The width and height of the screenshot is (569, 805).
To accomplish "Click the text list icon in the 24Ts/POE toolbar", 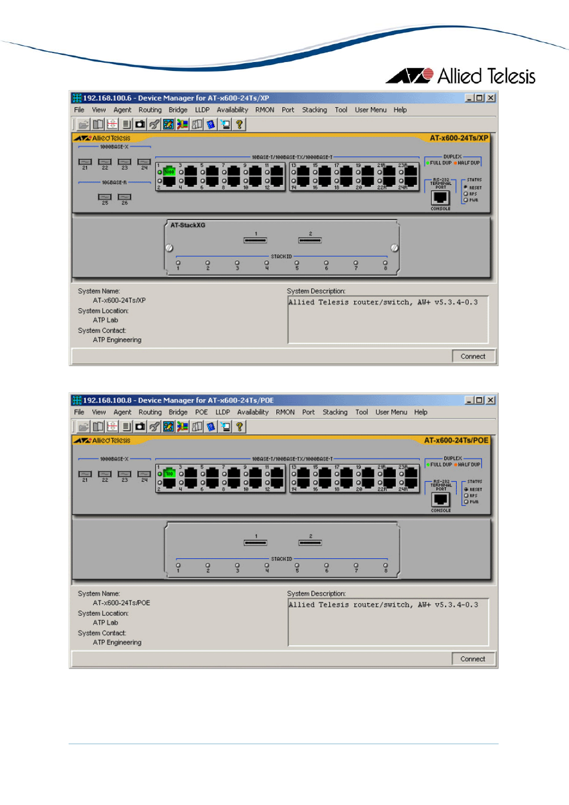I will click(x=126, y=426).
